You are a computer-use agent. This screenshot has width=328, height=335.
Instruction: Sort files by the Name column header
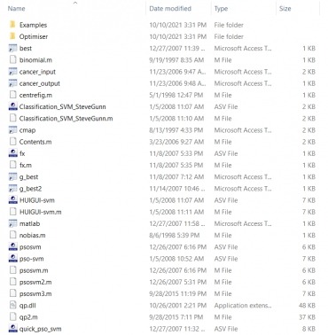[x=17, y=9]
